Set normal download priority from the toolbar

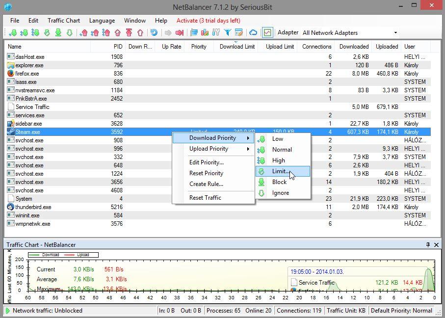pyautogui.click(x=24, y=33)
